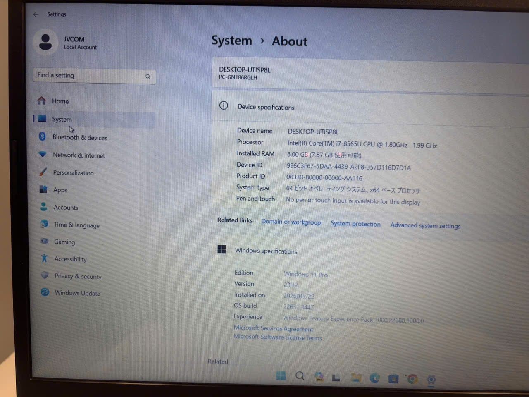Click the Time & language globe icon
Screen dimensions: 529x397
44,224
